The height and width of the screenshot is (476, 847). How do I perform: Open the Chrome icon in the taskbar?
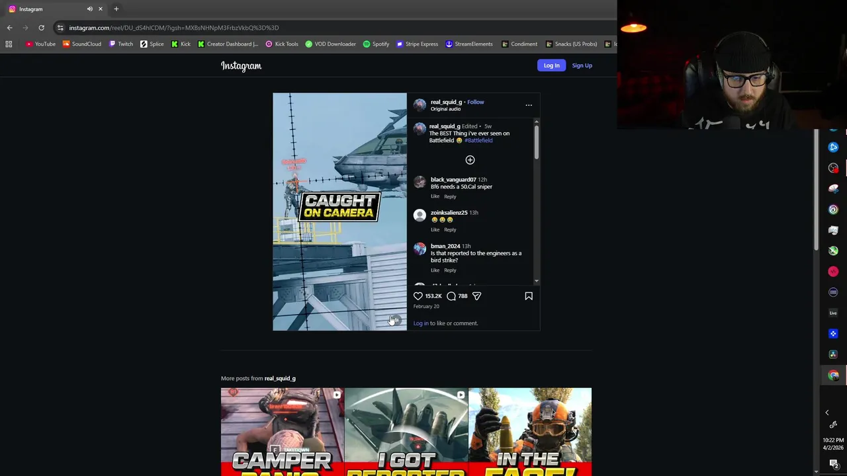coord(833,375)
